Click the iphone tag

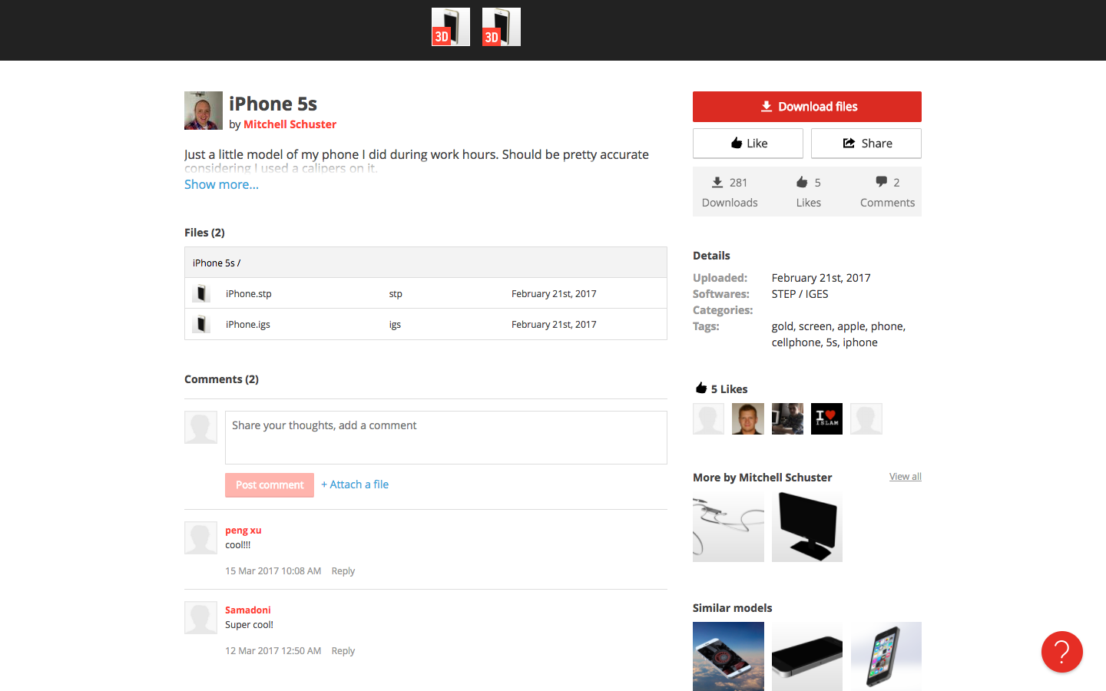coord(860,342)
